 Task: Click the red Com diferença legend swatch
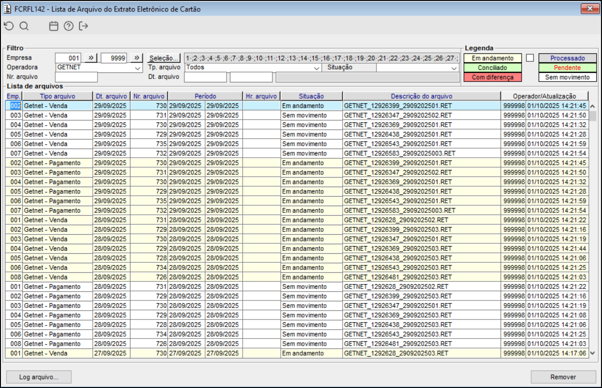click(x=493, y=77)
